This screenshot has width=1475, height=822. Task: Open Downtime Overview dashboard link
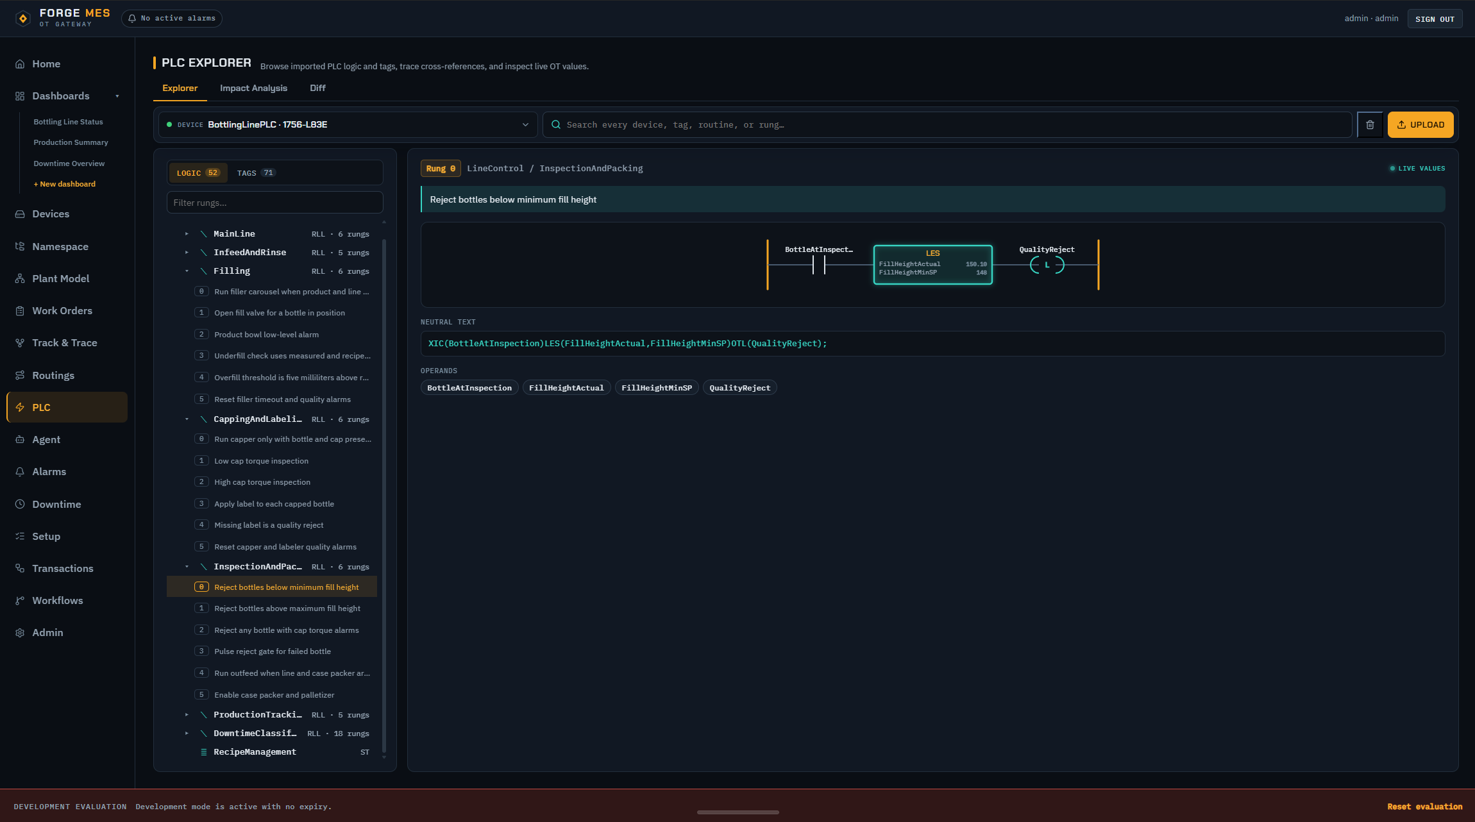click(69, 164)
